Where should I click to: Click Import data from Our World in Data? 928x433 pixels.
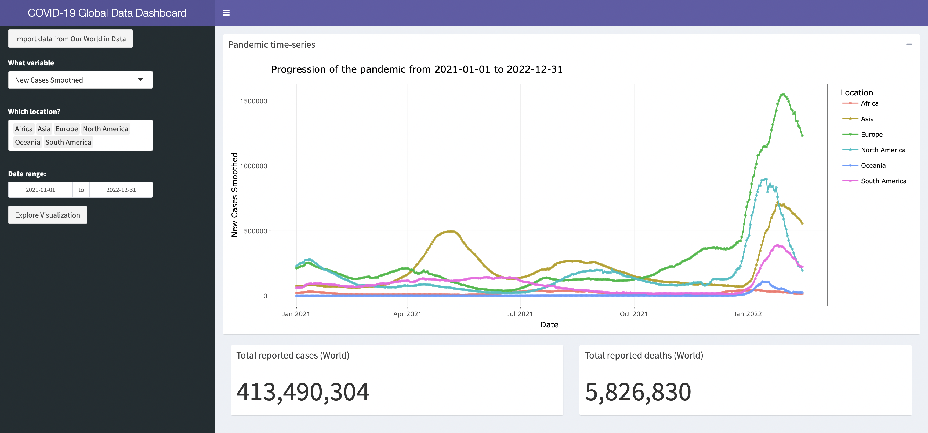[71, 38]
